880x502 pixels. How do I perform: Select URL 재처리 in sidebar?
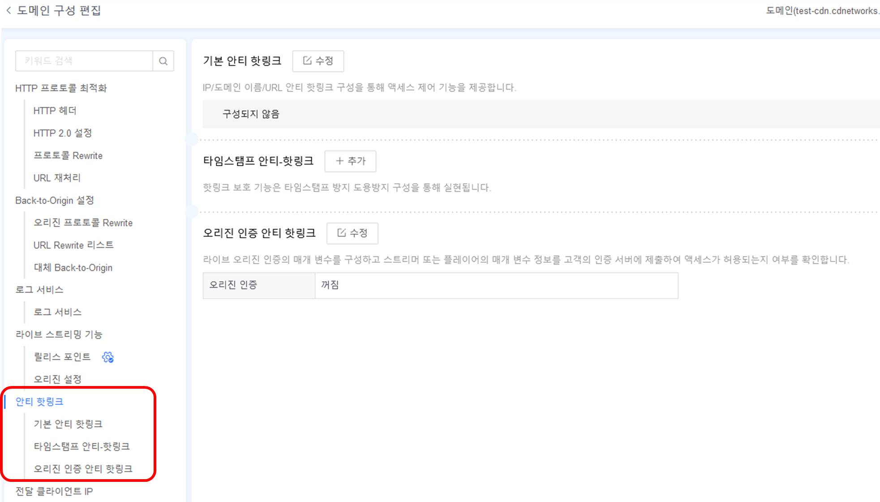tap(57, 177)
